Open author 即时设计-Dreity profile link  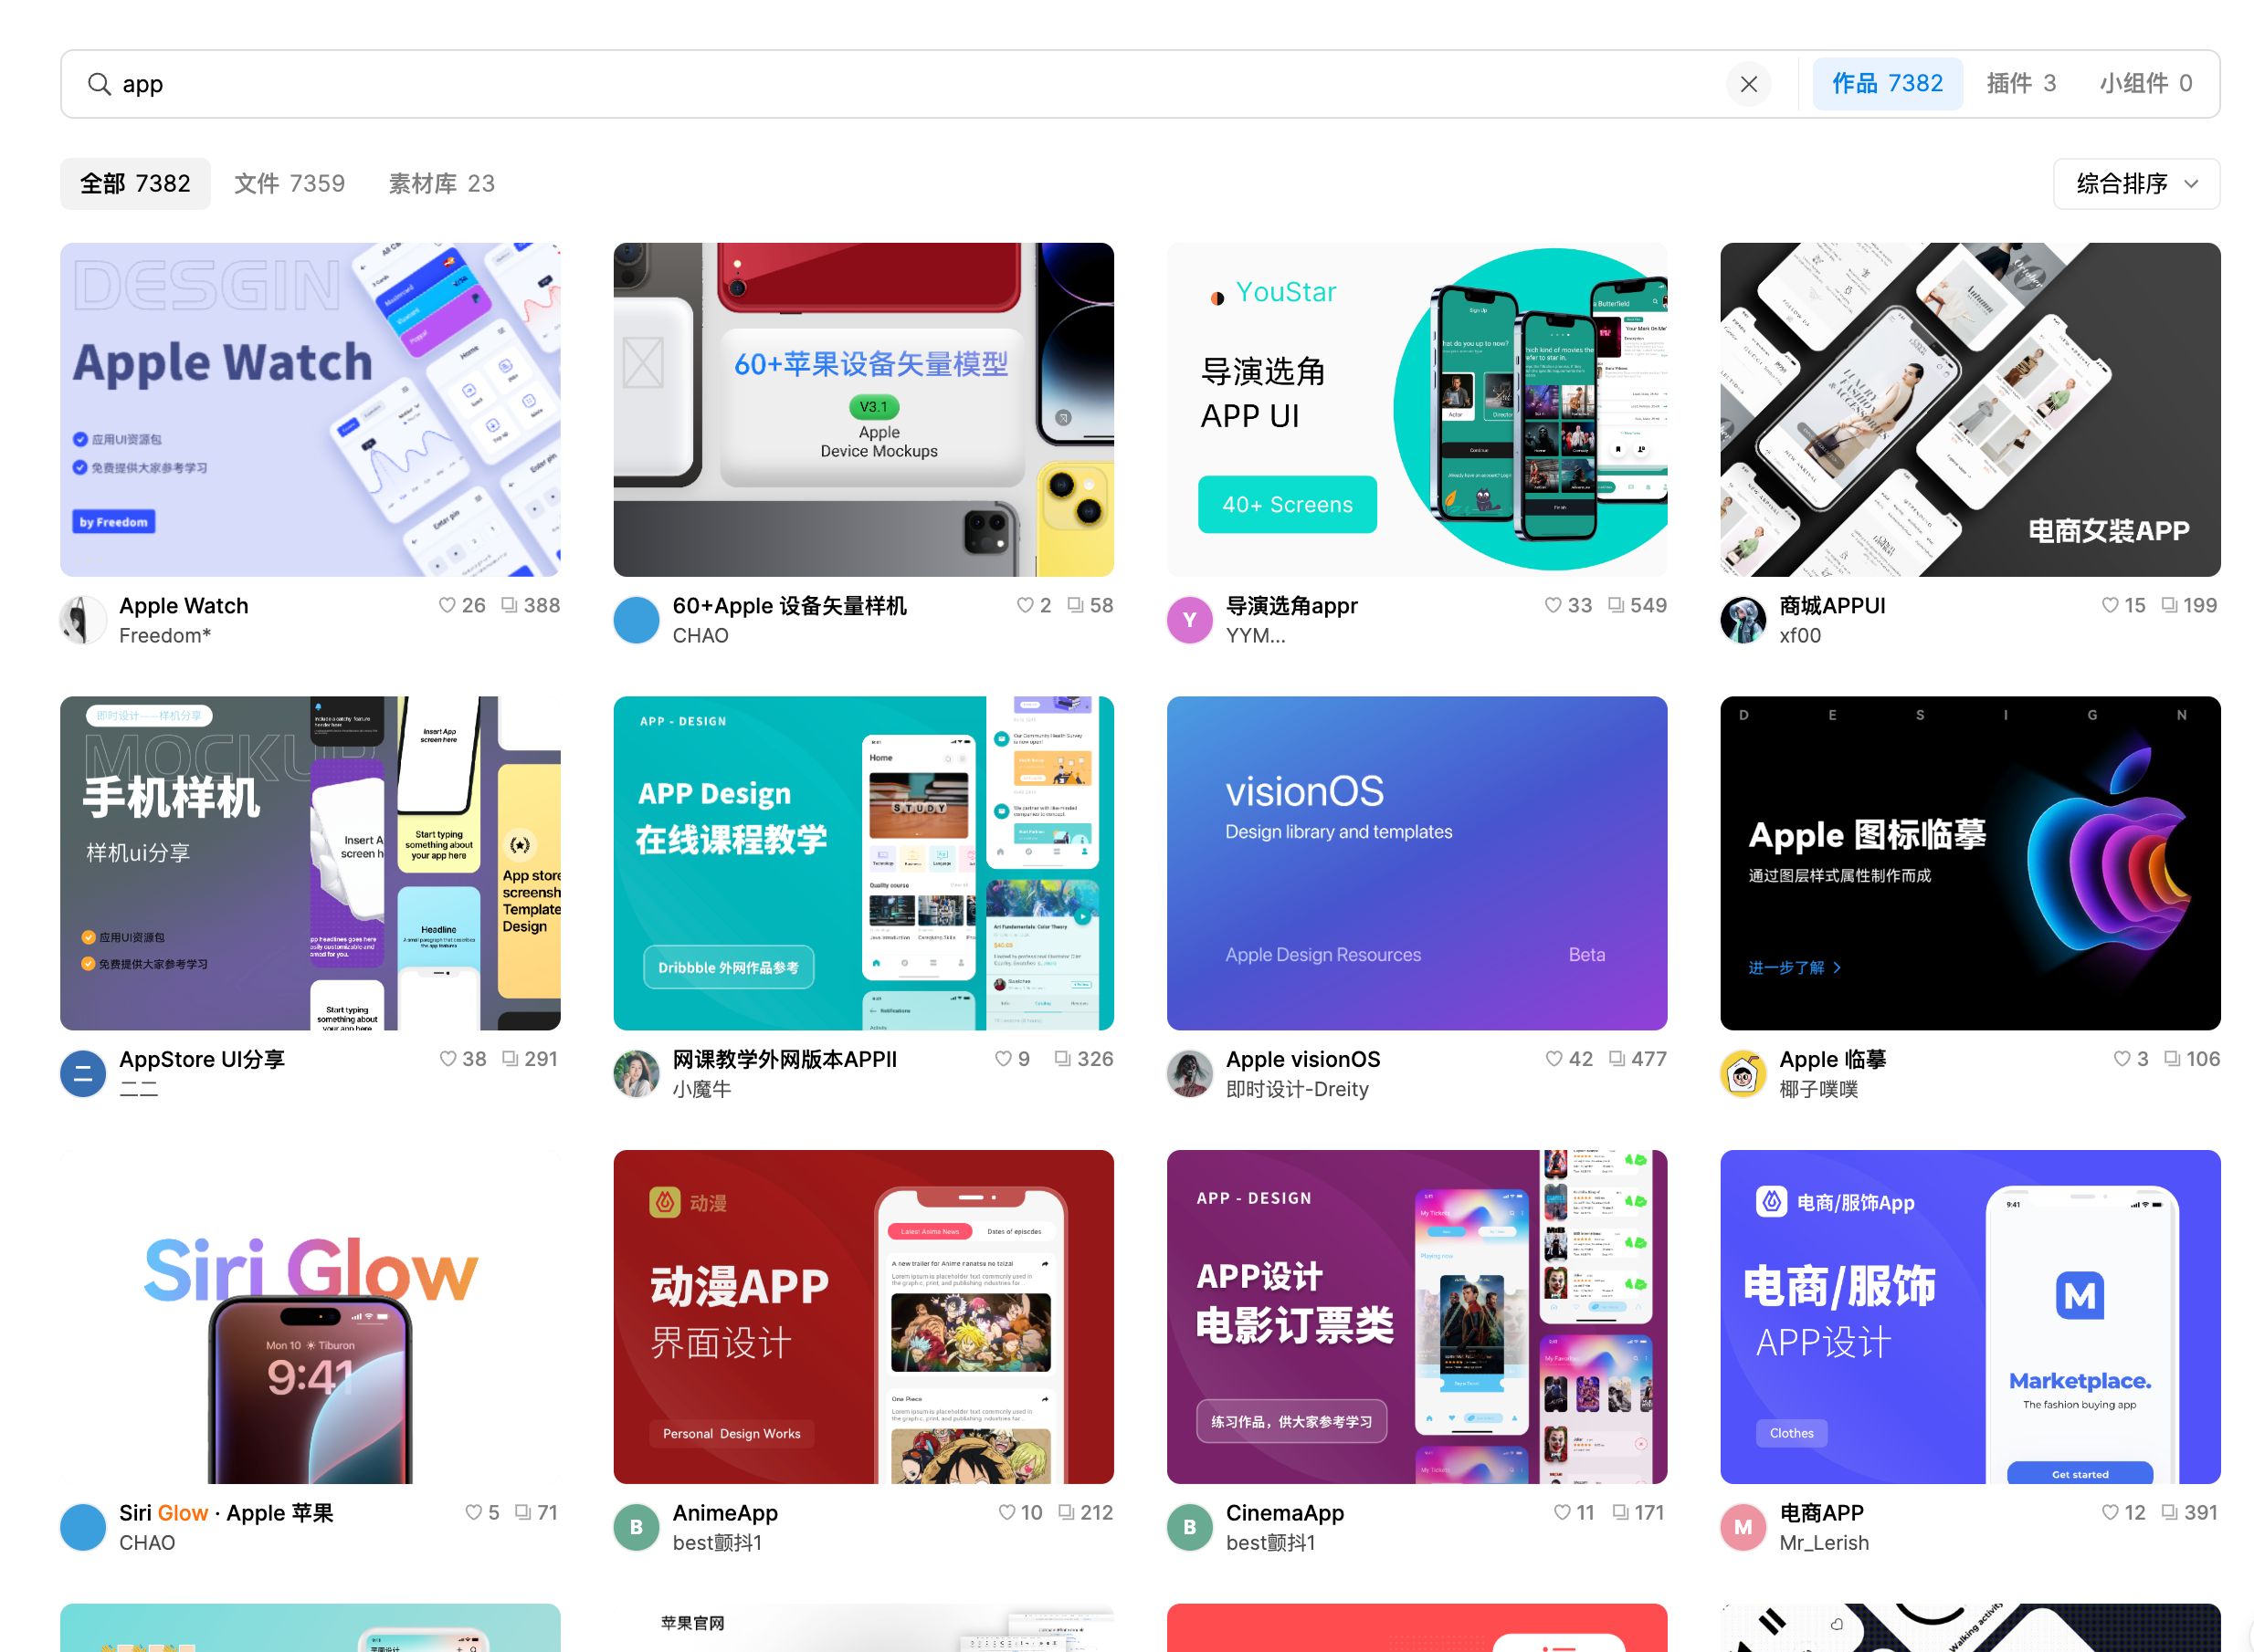click(x=1297, y=1088)
